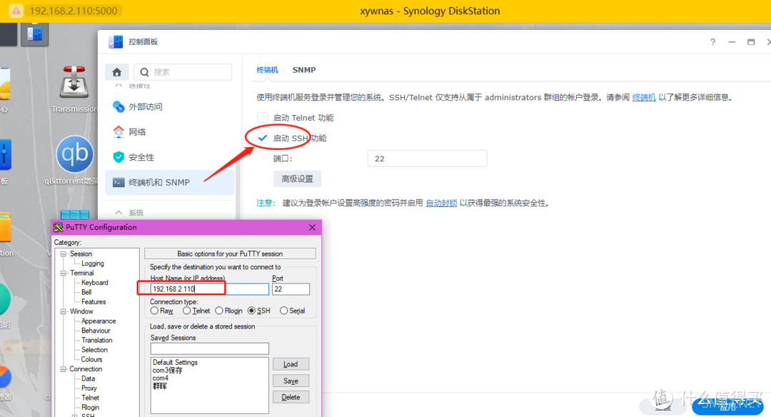Image resolution: width=771 pixels, height=417 pixels.
Task: Select Data in PuTTY category tree
Action: pos(88,378)
